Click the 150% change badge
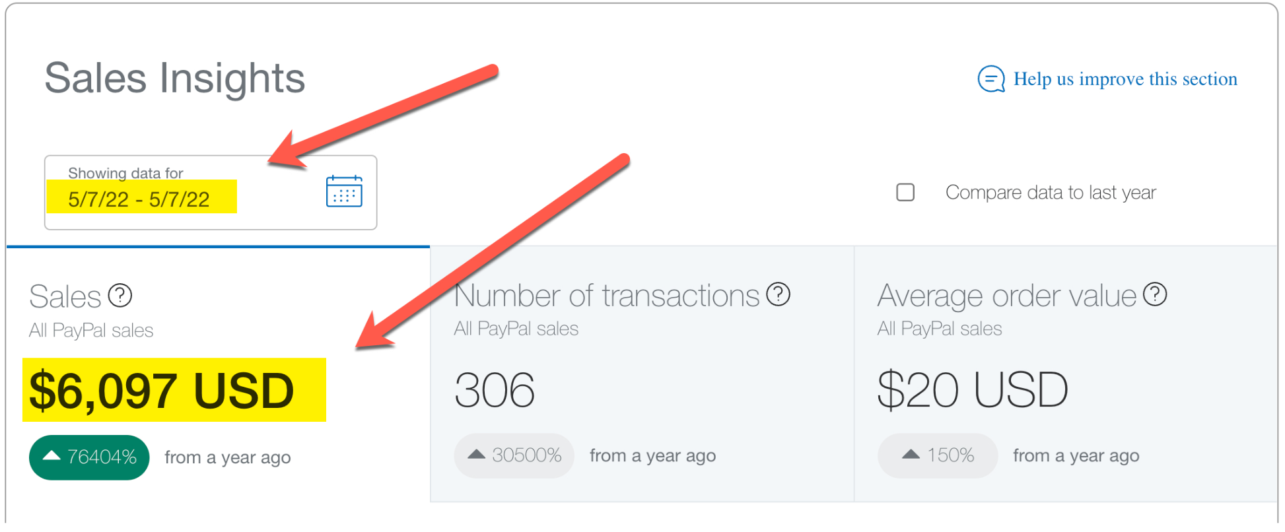The height and width of the screenshot is (532, 1285). [938, 455]
